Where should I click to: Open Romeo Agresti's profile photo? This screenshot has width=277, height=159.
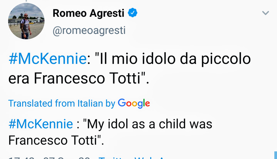(x=26, y=22)
